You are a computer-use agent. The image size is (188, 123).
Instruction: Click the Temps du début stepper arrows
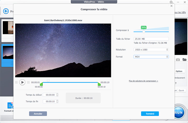(57, 95)
